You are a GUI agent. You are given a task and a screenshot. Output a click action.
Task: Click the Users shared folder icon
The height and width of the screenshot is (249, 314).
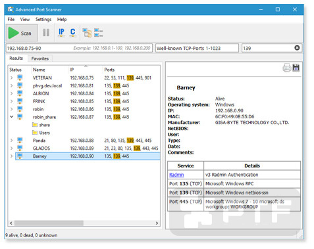tap(35, 133)
